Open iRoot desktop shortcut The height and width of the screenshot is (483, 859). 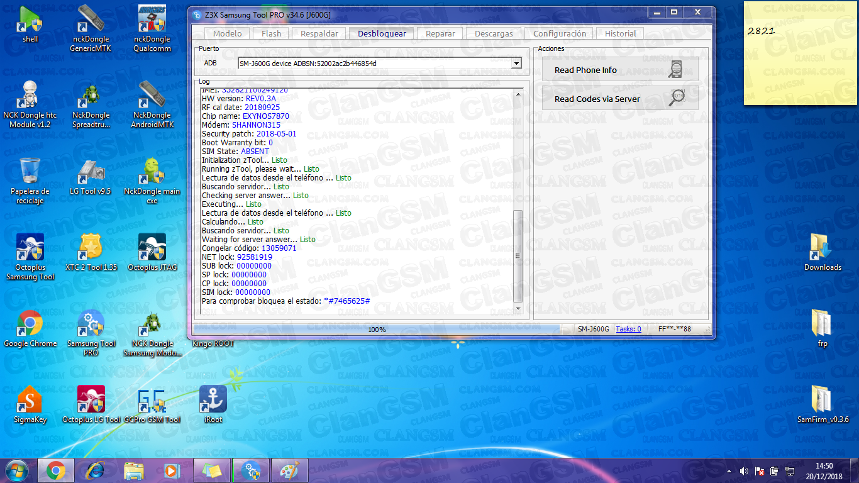pyautogui.click(x=213, y=405)
